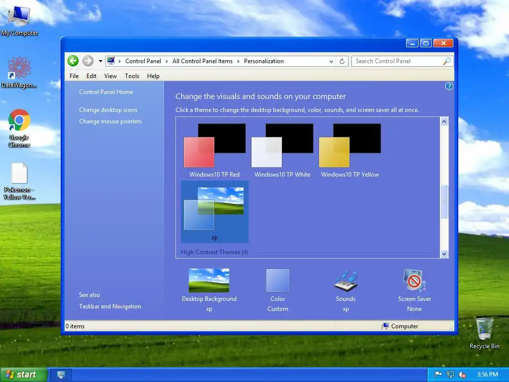Open the Color Custom swatch
509x382 pixels.
[x=278, y=280]
